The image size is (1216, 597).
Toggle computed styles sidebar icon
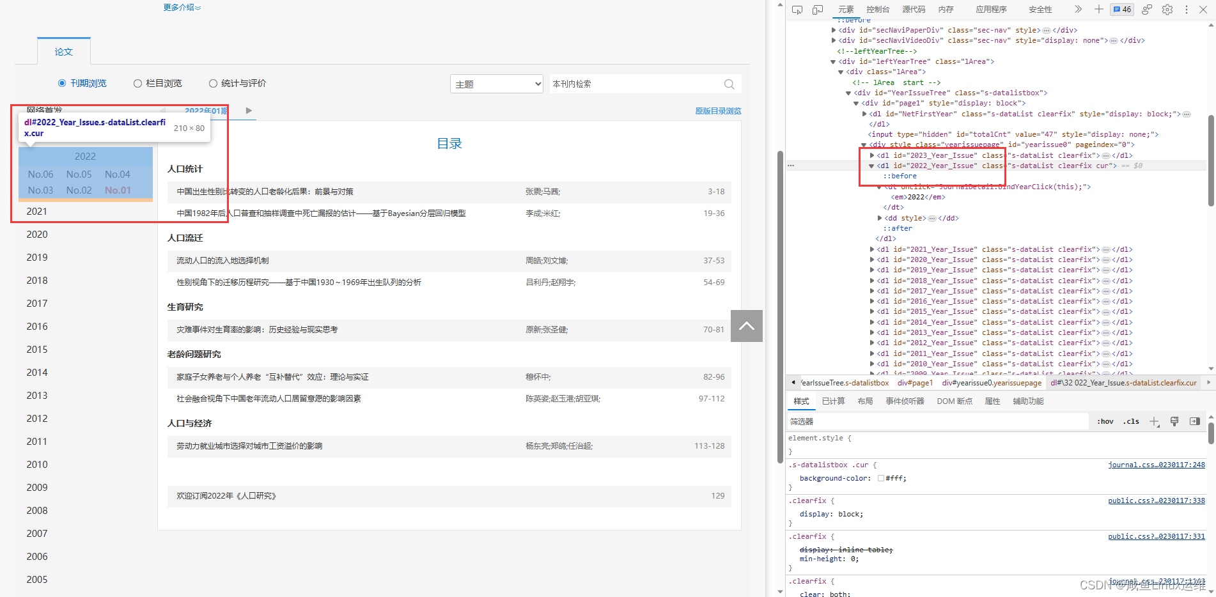[x=1194, y=421]
